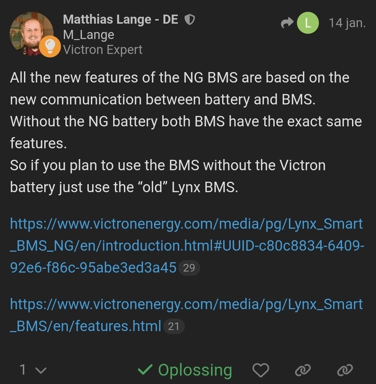Click the chain-link icon next to the heart
This screenshot has height=384, width=376.
click(303, 370)
